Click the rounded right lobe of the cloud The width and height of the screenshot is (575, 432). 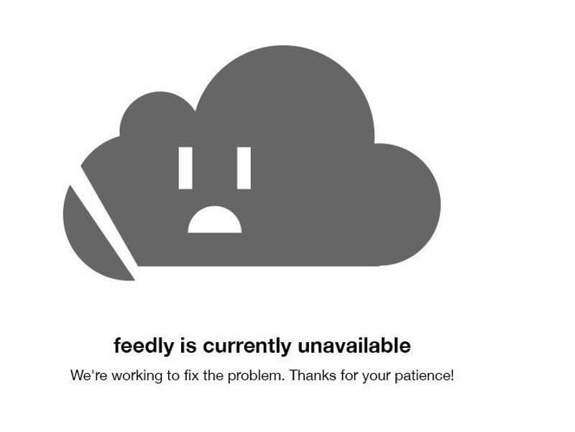pos(407,205)
